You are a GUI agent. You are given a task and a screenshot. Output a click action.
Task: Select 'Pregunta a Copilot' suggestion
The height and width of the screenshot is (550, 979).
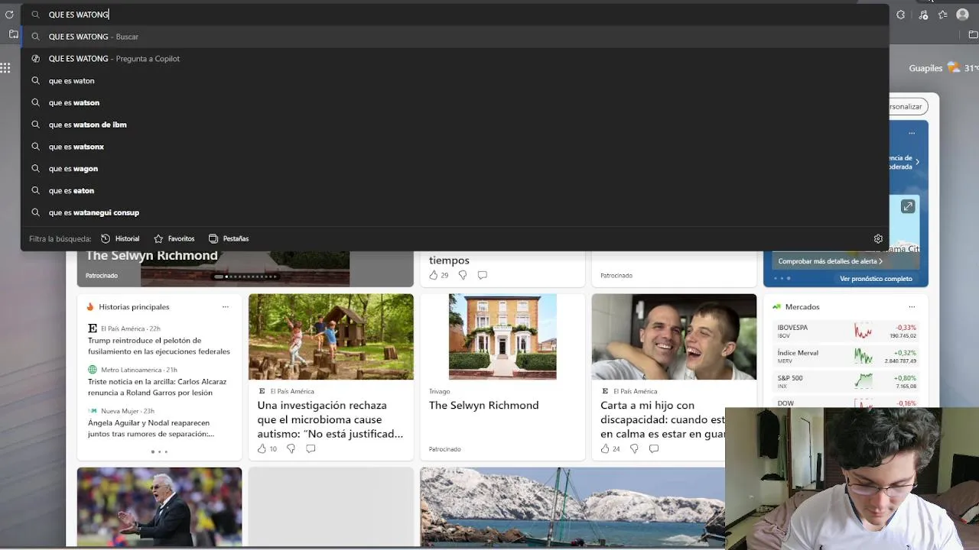tap(455, 59)
